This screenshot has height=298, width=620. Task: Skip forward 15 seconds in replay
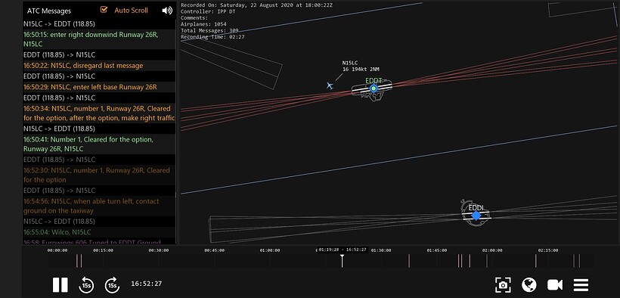click(x=113, y=285)
